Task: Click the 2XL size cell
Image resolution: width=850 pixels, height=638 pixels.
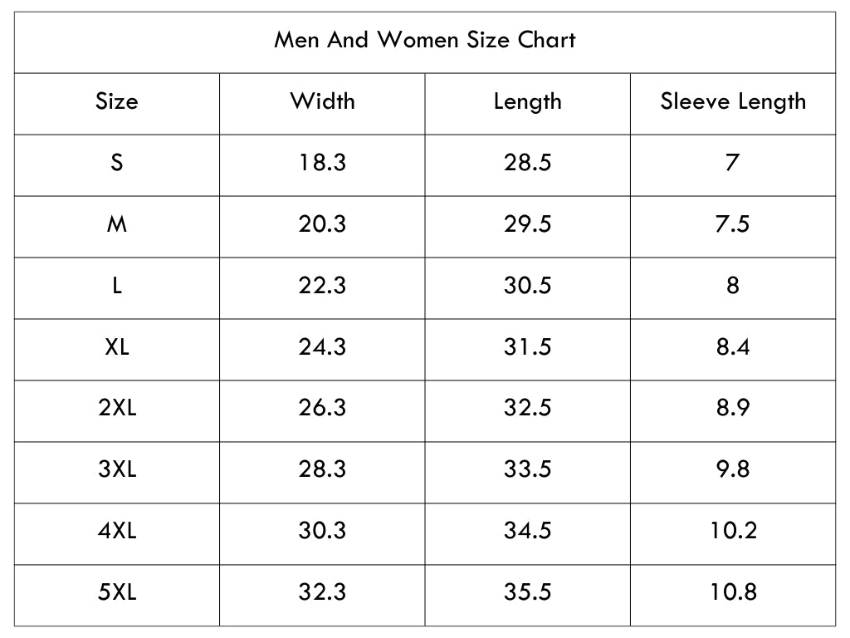Action: click(x=116, y=408)
